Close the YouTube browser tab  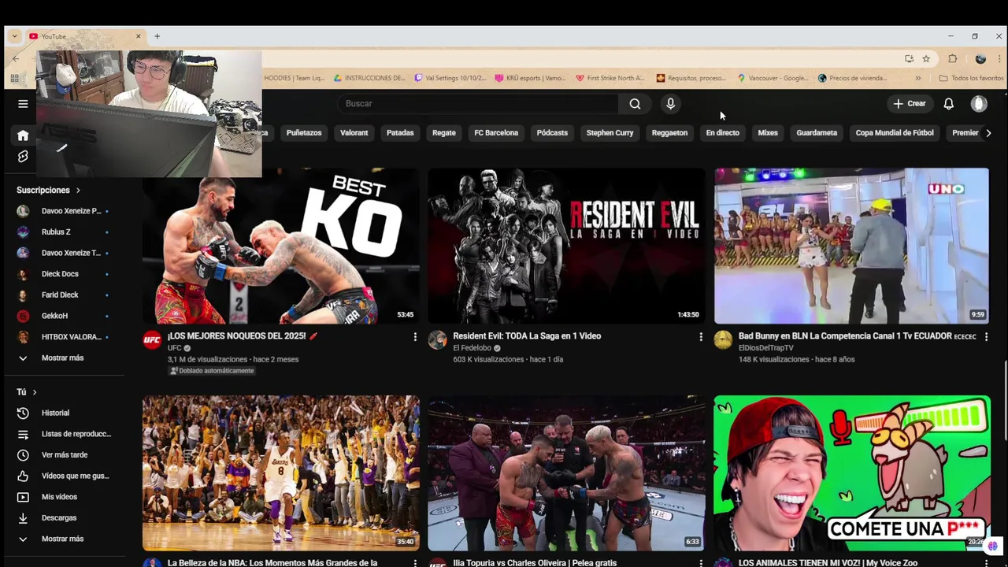(138, 36)
